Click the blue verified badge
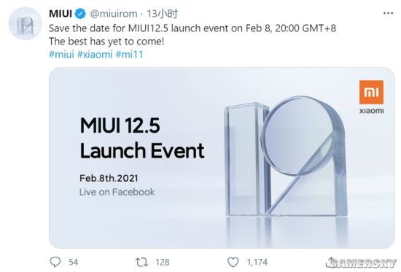 point(80,14)
